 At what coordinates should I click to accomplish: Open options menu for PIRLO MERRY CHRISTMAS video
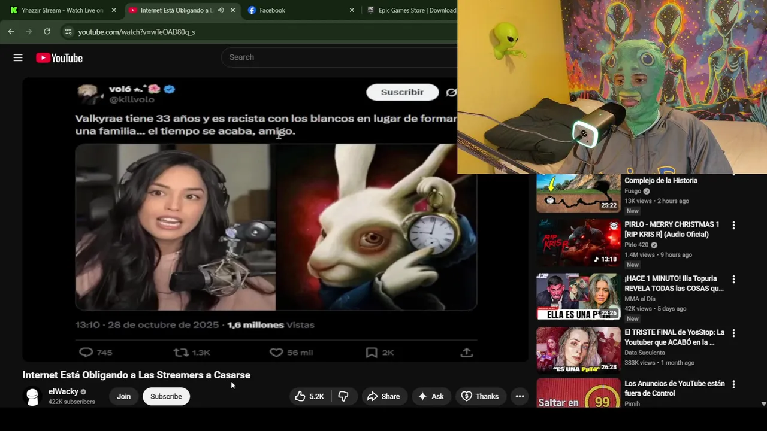733,226
